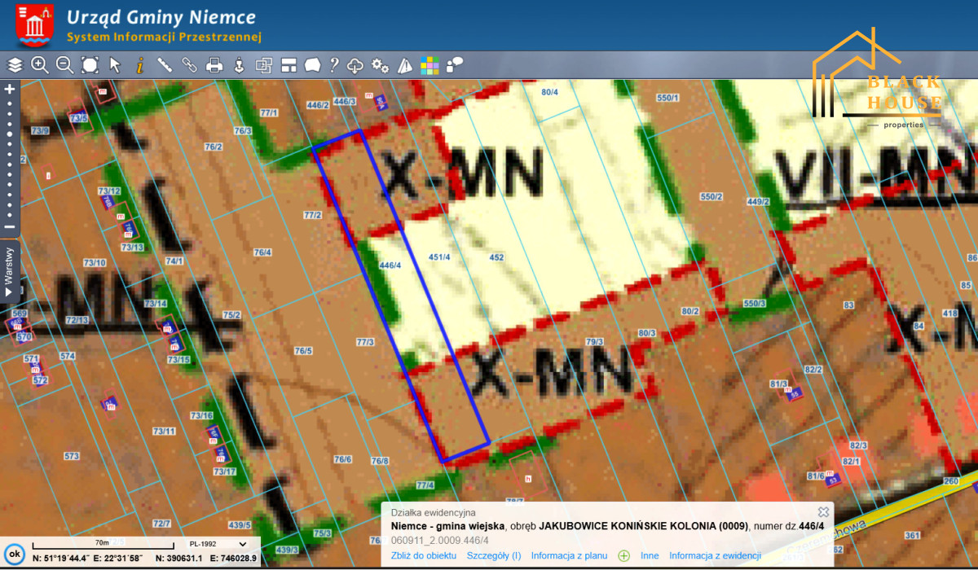Select the zoom out magnifier tool
The width and height of the screenshot is (978, 570).
click(64, 65)
